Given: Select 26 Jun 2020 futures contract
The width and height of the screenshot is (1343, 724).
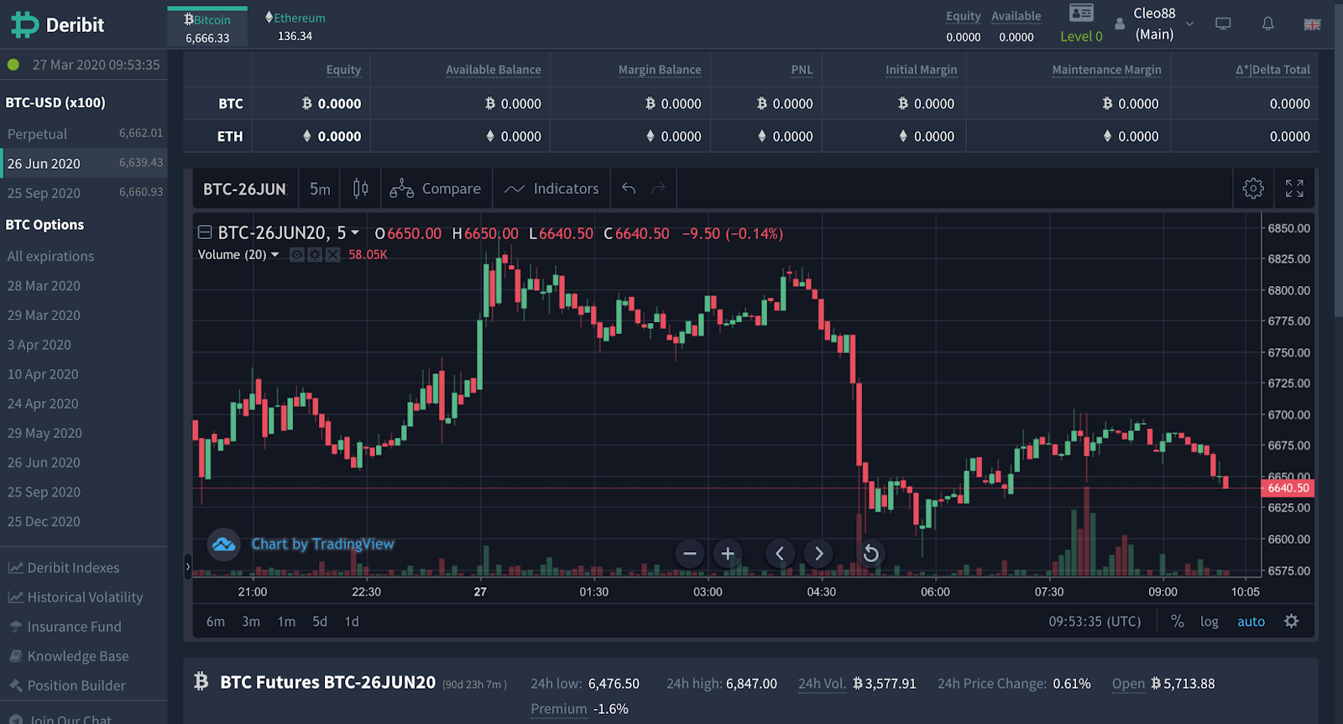Looking at the screenshot, I should [84, 163].
